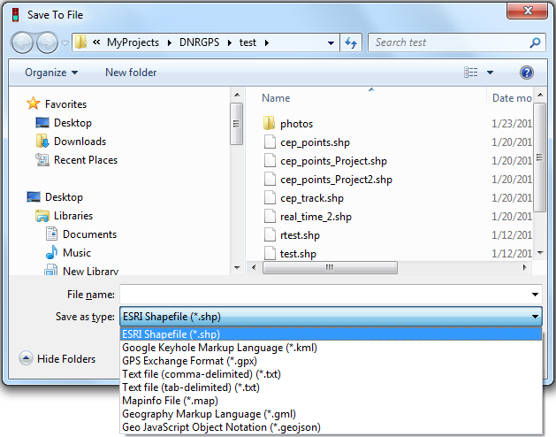Select cep_points_Project.shp file

325,161
